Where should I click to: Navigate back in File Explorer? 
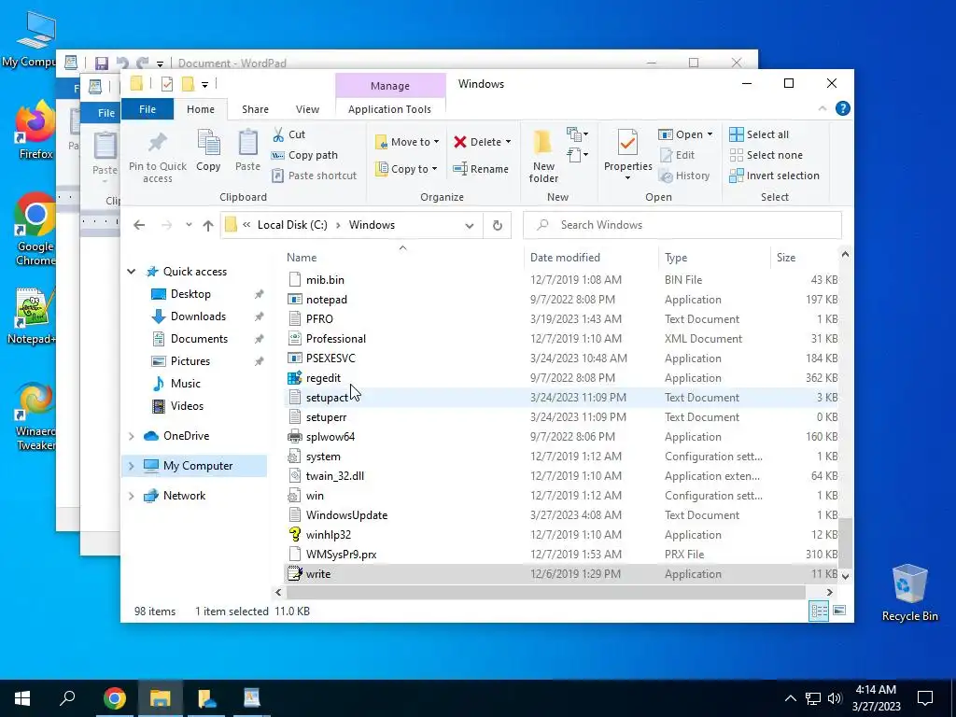click(139, 226)
